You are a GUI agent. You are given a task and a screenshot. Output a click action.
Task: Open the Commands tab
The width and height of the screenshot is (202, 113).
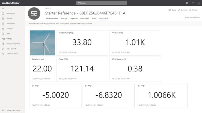coord(85,18)
